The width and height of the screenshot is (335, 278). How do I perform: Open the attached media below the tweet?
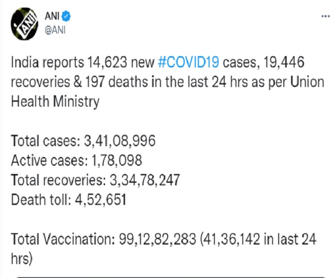click(171, 277)
